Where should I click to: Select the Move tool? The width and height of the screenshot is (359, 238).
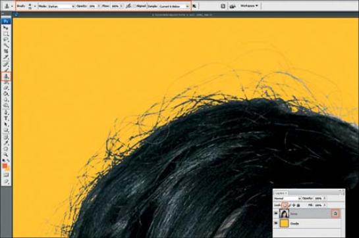tap(6, 28)
